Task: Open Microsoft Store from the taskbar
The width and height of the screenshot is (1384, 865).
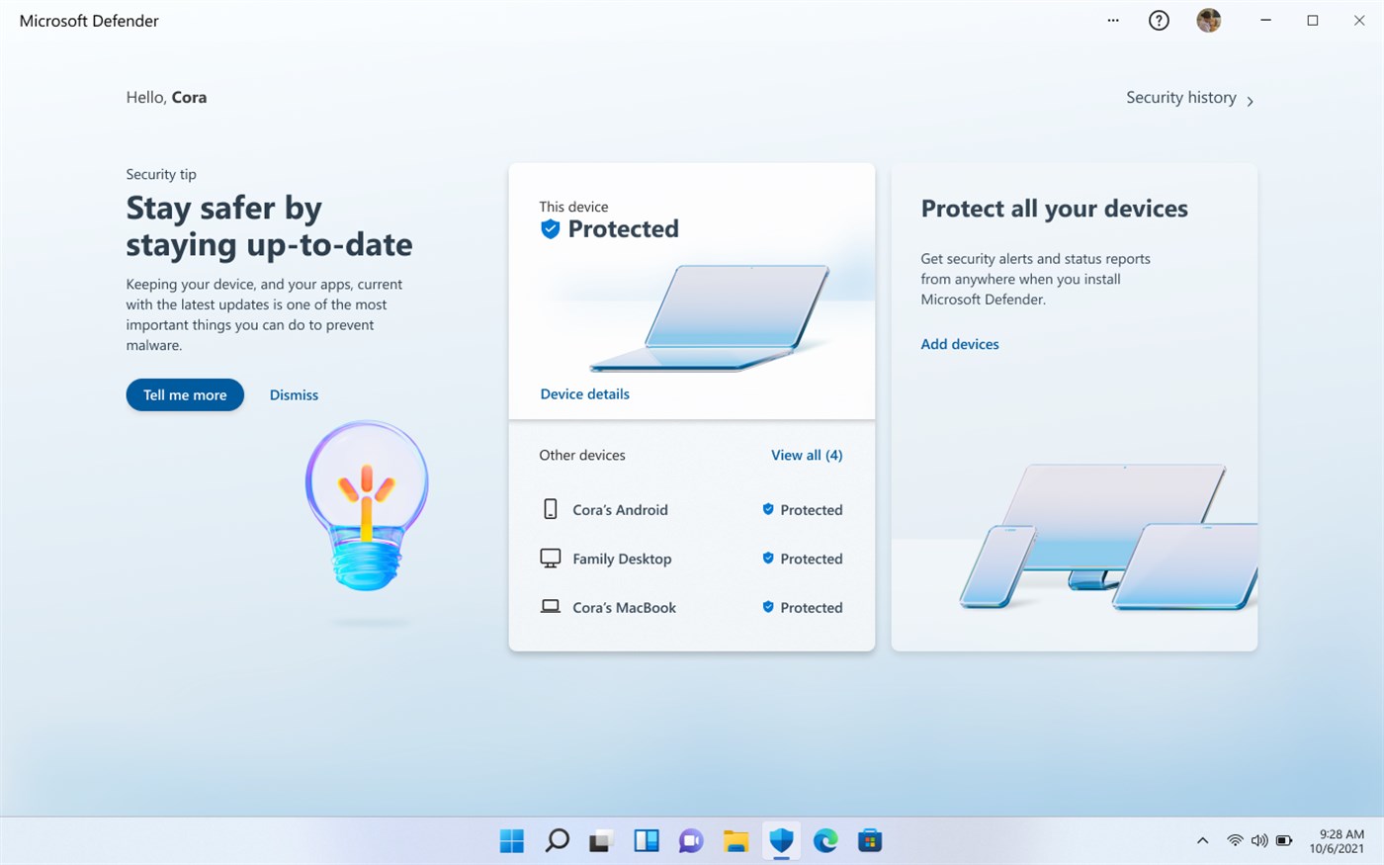Action: (869, 839)
